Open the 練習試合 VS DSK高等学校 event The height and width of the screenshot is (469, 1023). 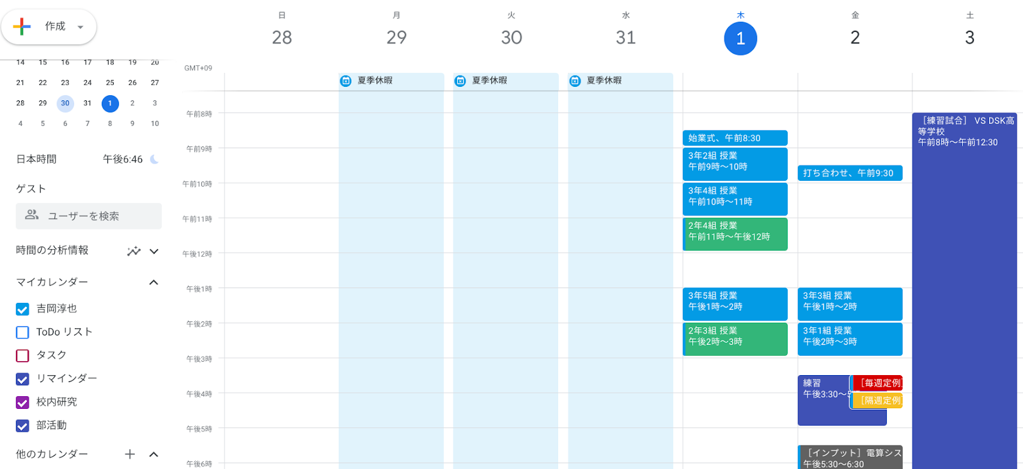point(965,291)
